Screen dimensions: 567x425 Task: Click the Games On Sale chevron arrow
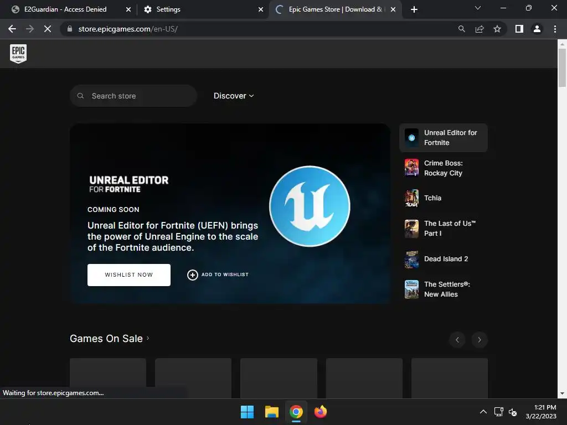coord(147,338)
